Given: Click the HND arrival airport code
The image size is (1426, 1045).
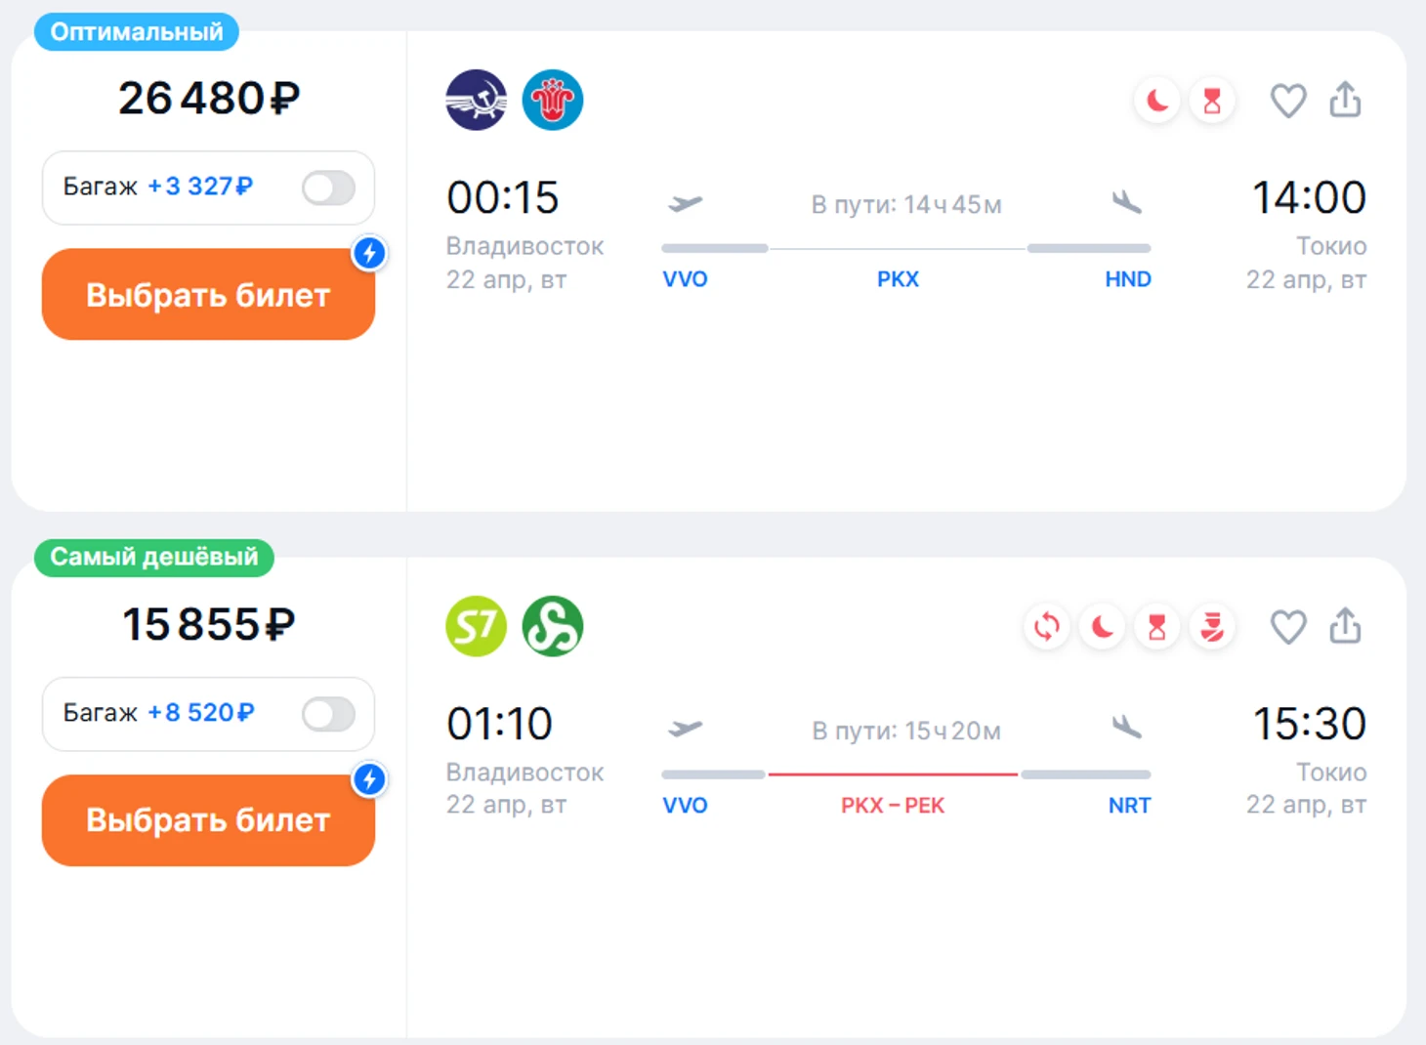Looking at the screenshot, I should 1127,279.
